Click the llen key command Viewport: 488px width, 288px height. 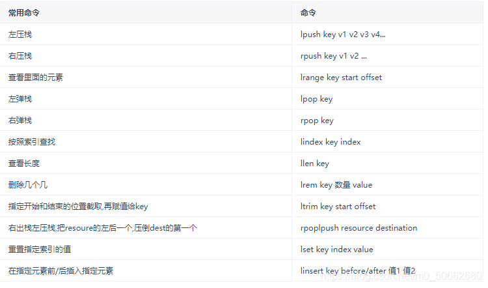click(315, 164)
